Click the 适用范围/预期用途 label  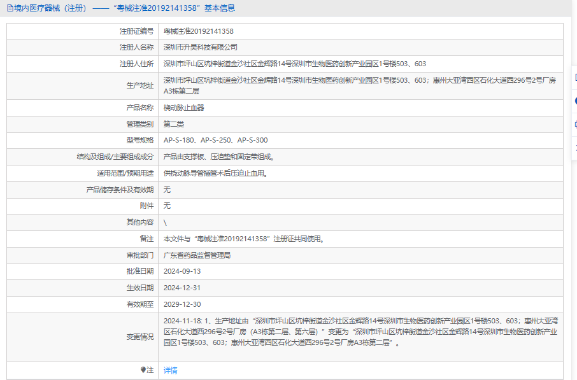(x=125, y=173)
